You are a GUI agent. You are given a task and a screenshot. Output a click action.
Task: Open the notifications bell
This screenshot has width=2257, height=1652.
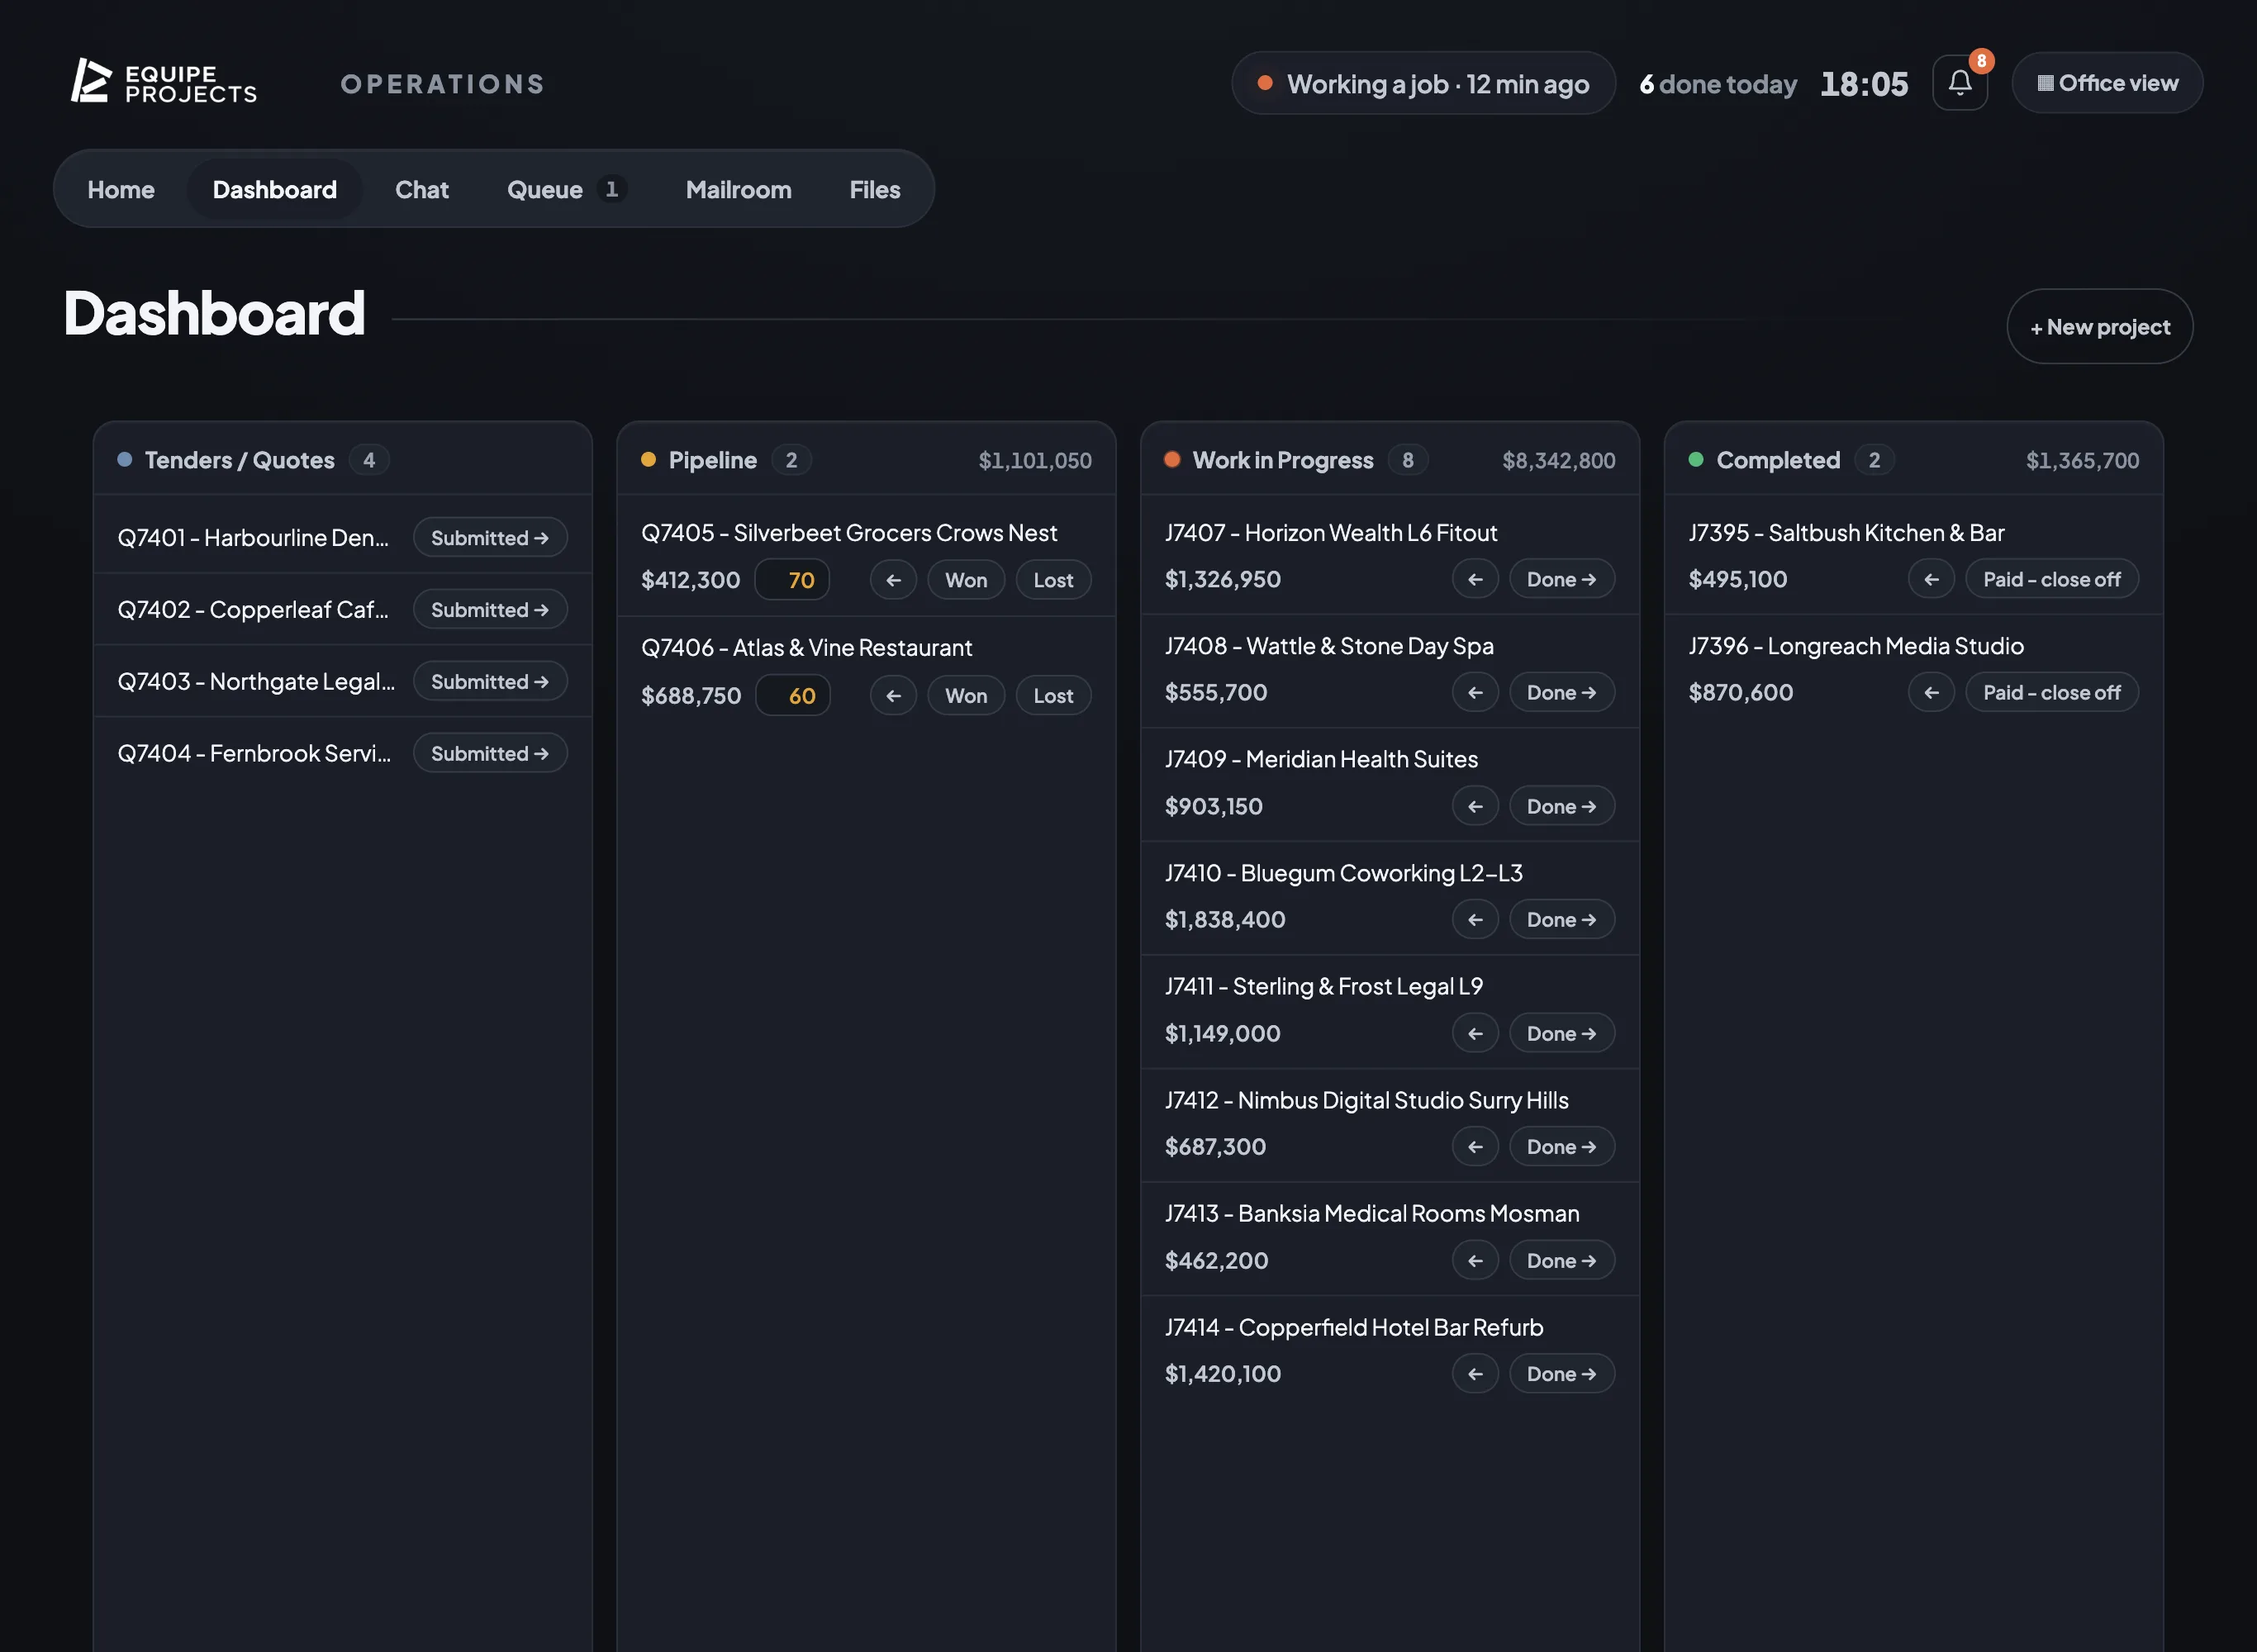(1959, 83)
